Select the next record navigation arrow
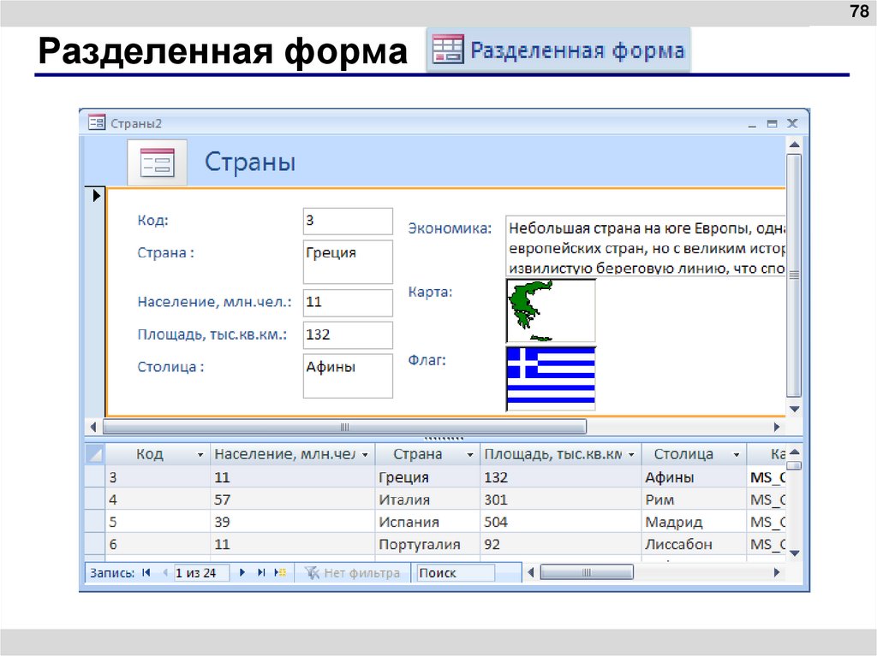The image size is (877, 656). pyautogui.click(x=242, y=572)
